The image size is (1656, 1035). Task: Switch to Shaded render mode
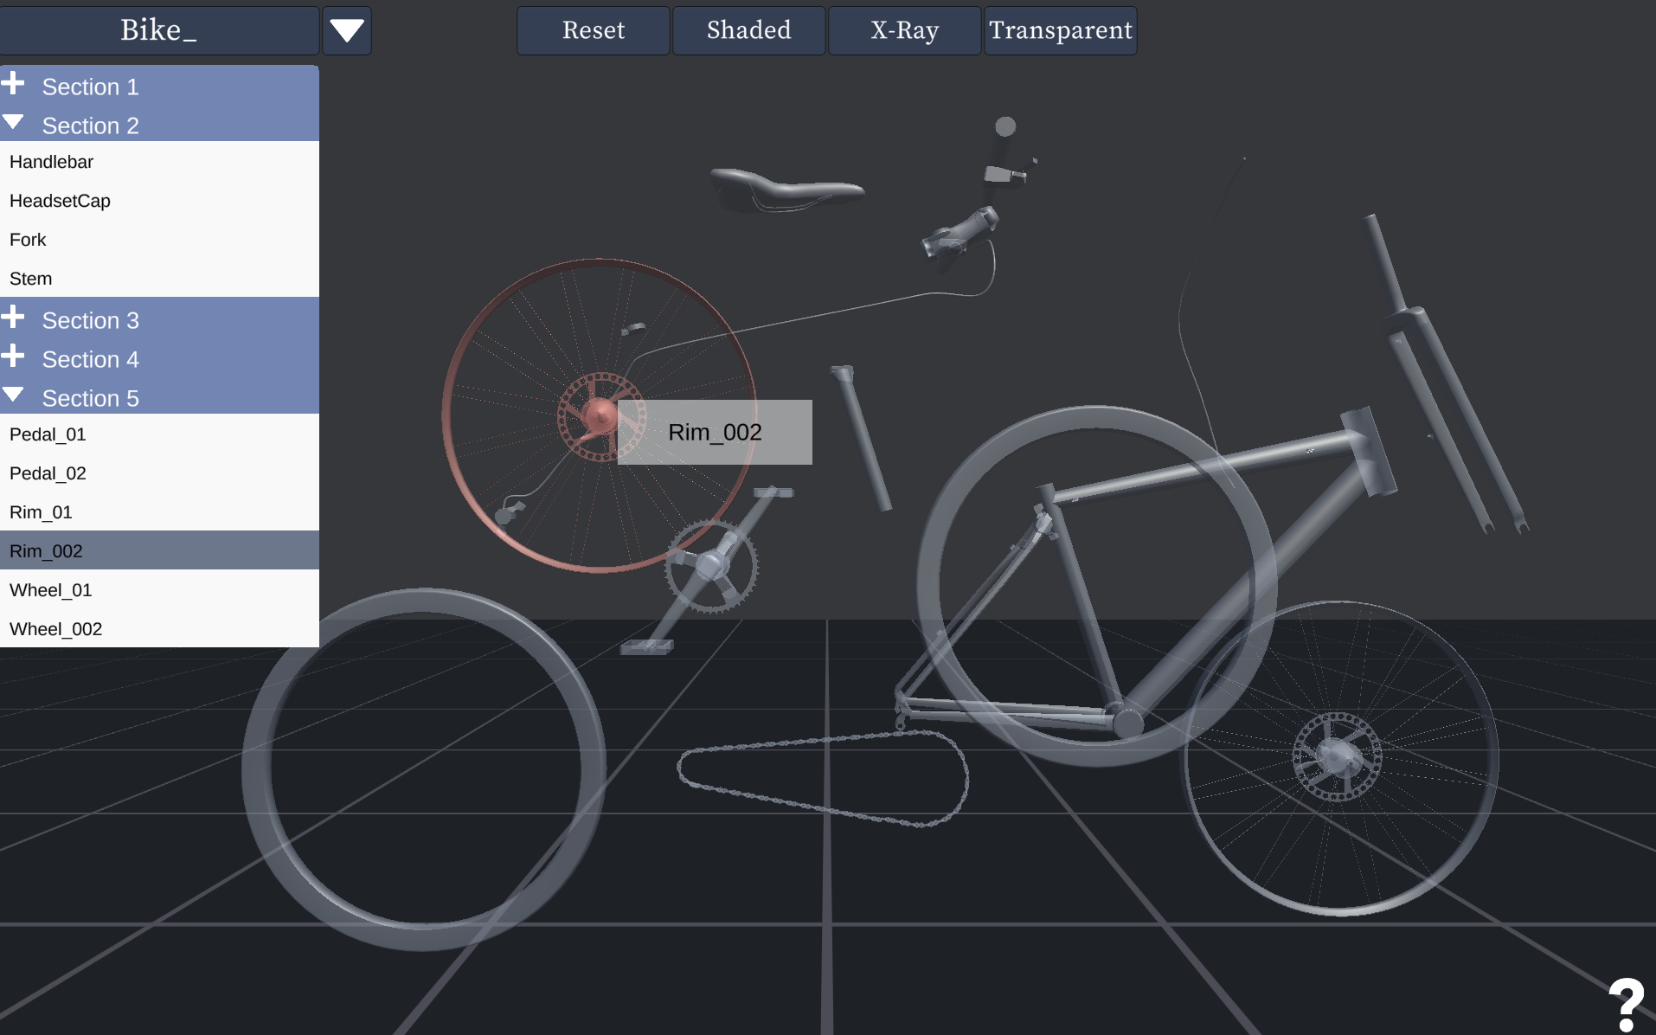tap(749, 31)
